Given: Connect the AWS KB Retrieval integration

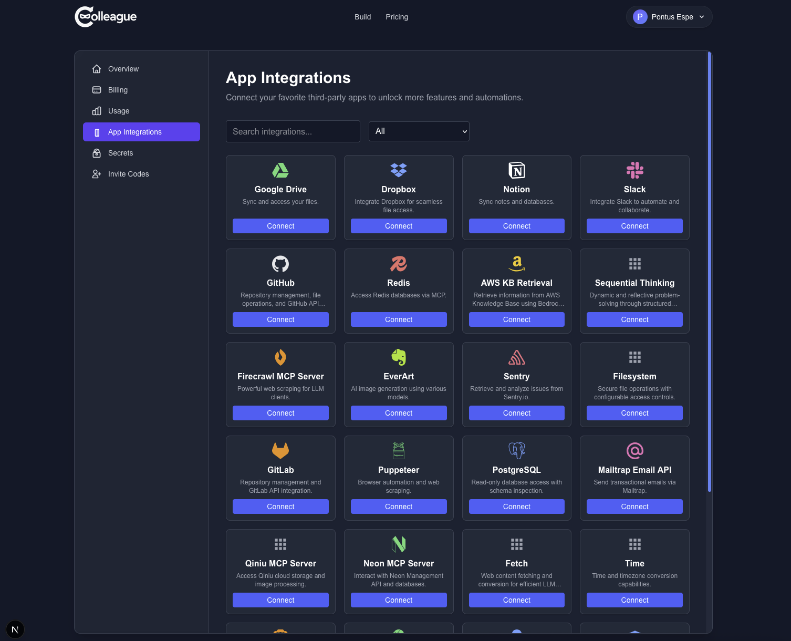Looking at the screenshot, I should (x=517, y=319).
